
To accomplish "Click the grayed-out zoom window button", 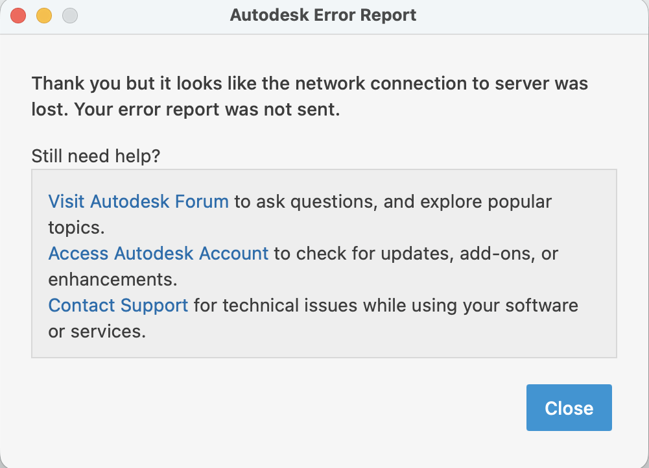I will [x=69, y=15].
